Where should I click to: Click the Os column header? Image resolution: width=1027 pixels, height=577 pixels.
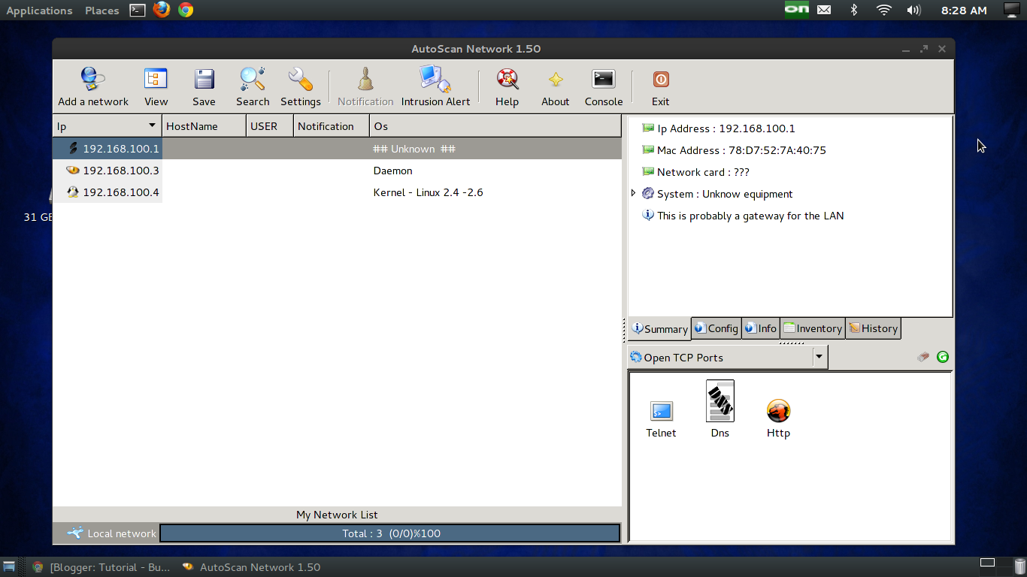495,126
